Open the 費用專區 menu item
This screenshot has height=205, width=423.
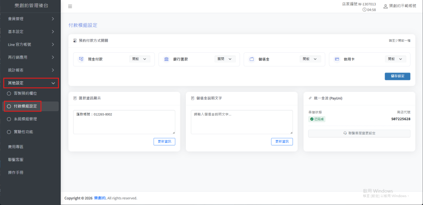16,147
